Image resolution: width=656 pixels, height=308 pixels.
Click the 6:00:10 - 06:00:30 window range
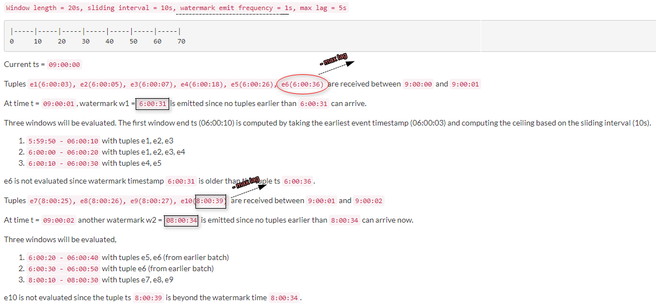(63, 163)
